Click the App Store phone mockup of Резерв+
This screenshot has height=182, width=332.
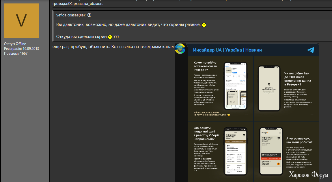[x=236, y=86]
